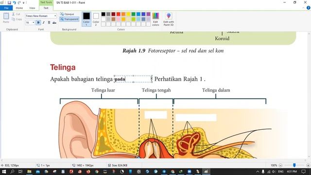Screen dimensions: 311x175
Task: Select the Text ribbon tab
Action: (x=46, y=8)
